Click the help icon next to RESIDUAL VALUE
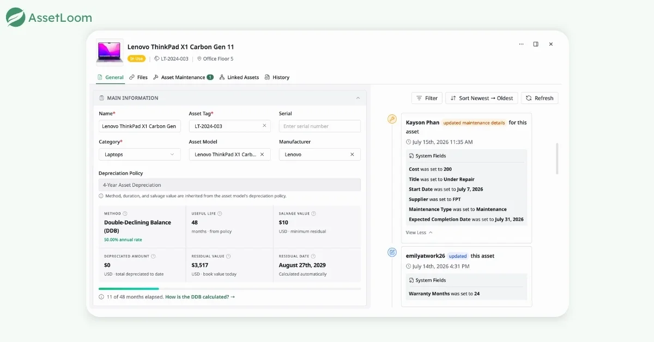 point(228,256)
